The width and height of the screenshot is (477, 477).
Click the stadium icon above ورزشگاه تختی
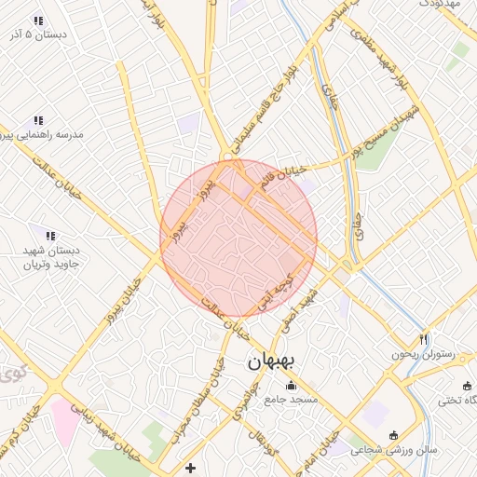pos(468,387)
